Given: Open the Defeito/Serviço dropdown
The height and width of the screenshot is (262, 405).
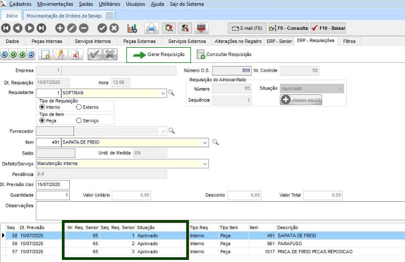Looking at the screenshot, I should [205, 163].
